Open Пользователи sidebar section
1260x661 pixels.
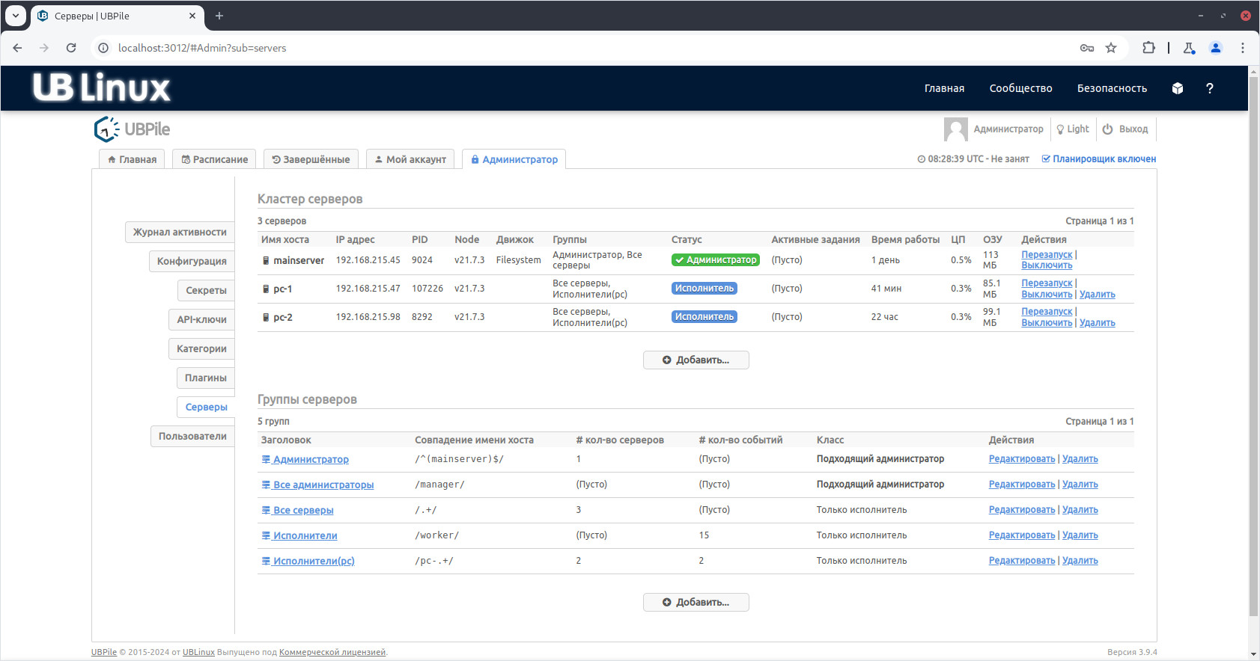click(x=192, y=436)
